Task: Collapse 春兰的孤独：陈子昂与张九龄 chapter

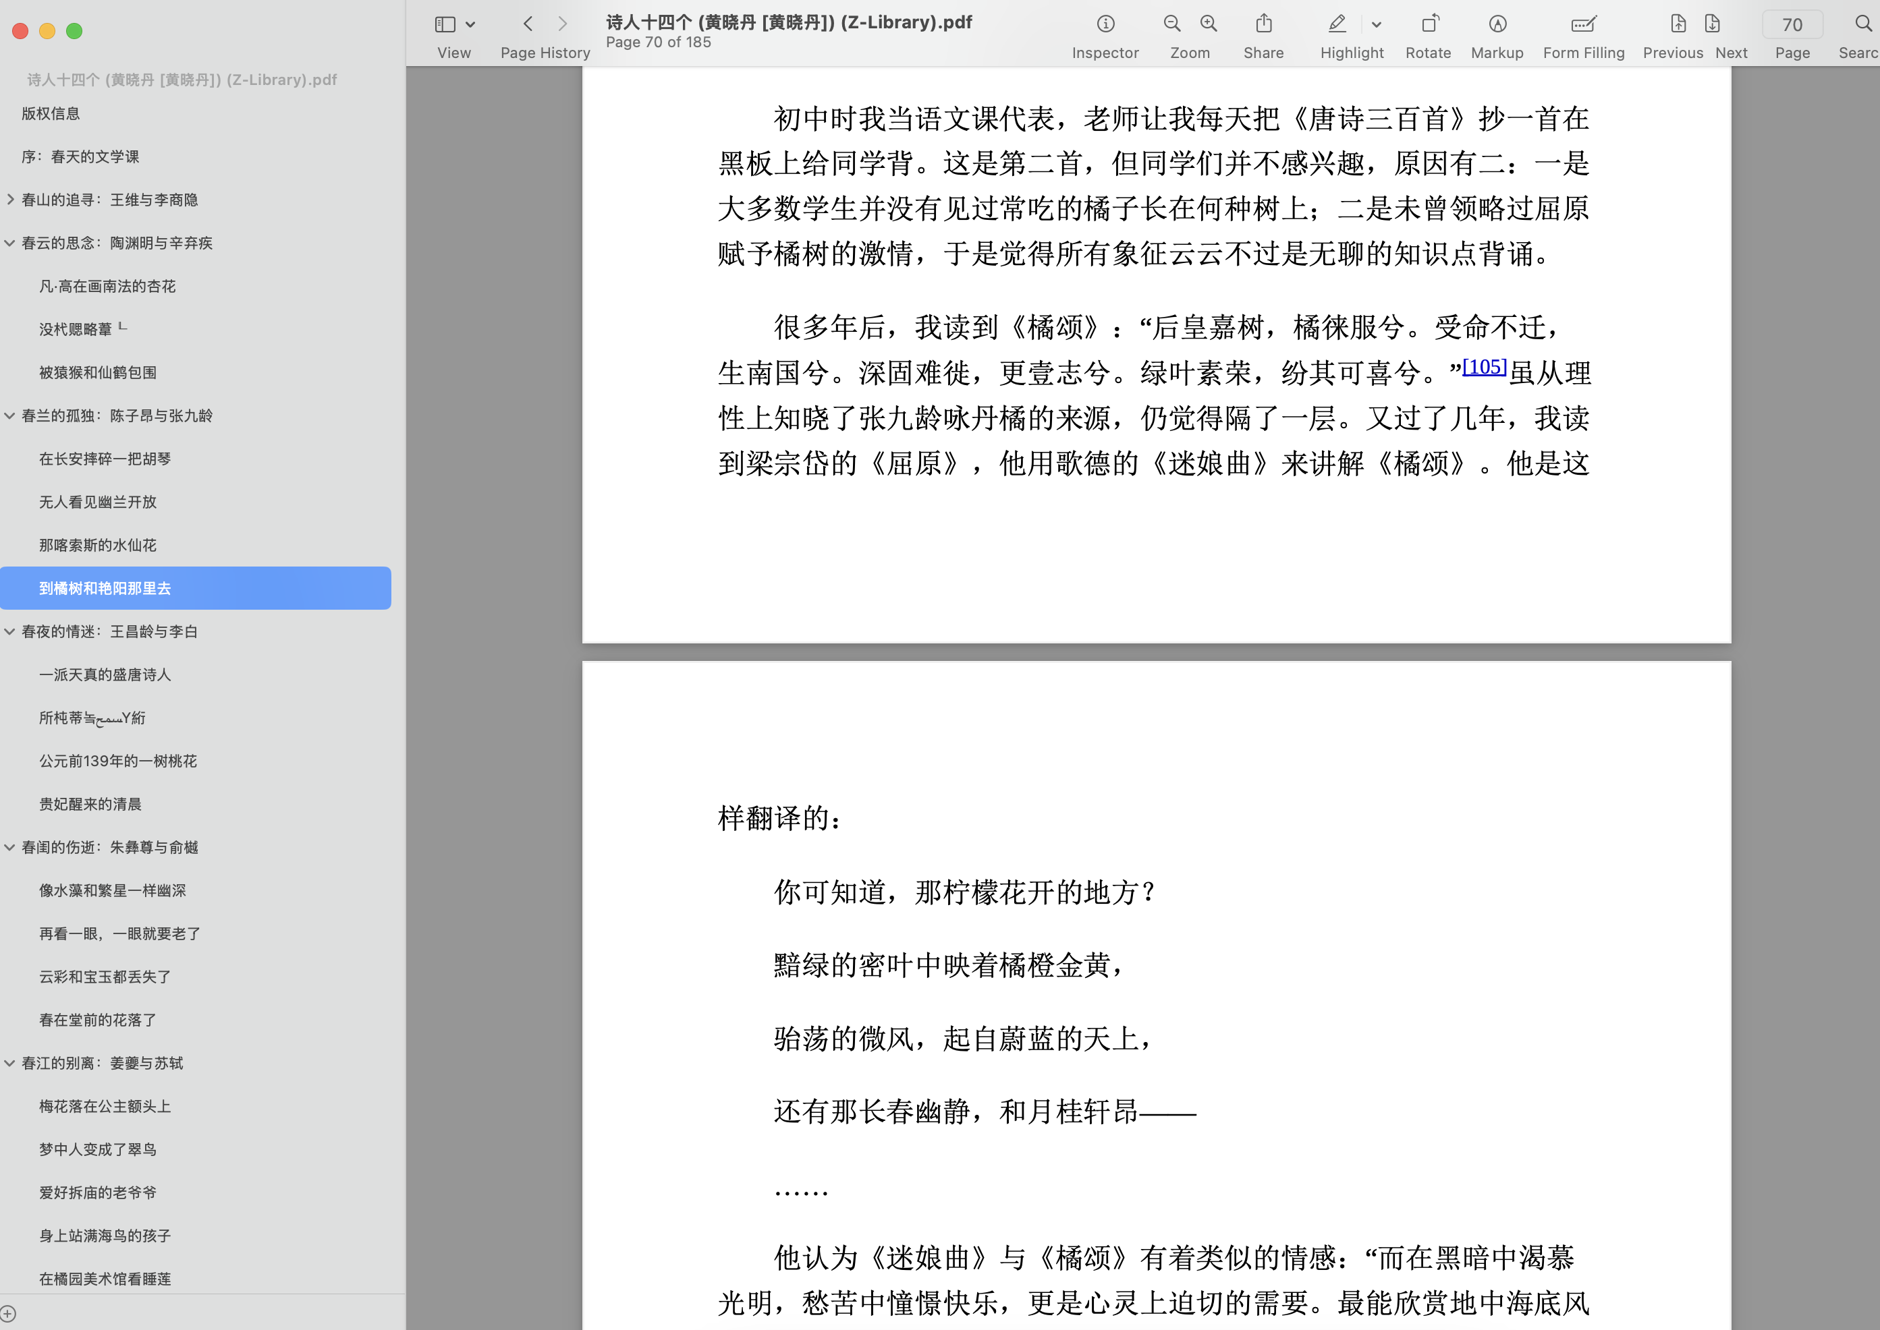Action: click(x=10, y=415)
